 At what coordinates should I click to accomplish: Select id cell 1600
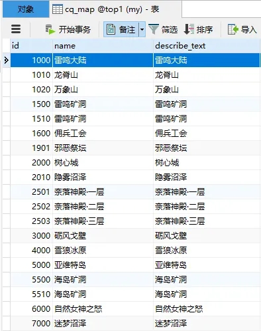coord(31,134)
